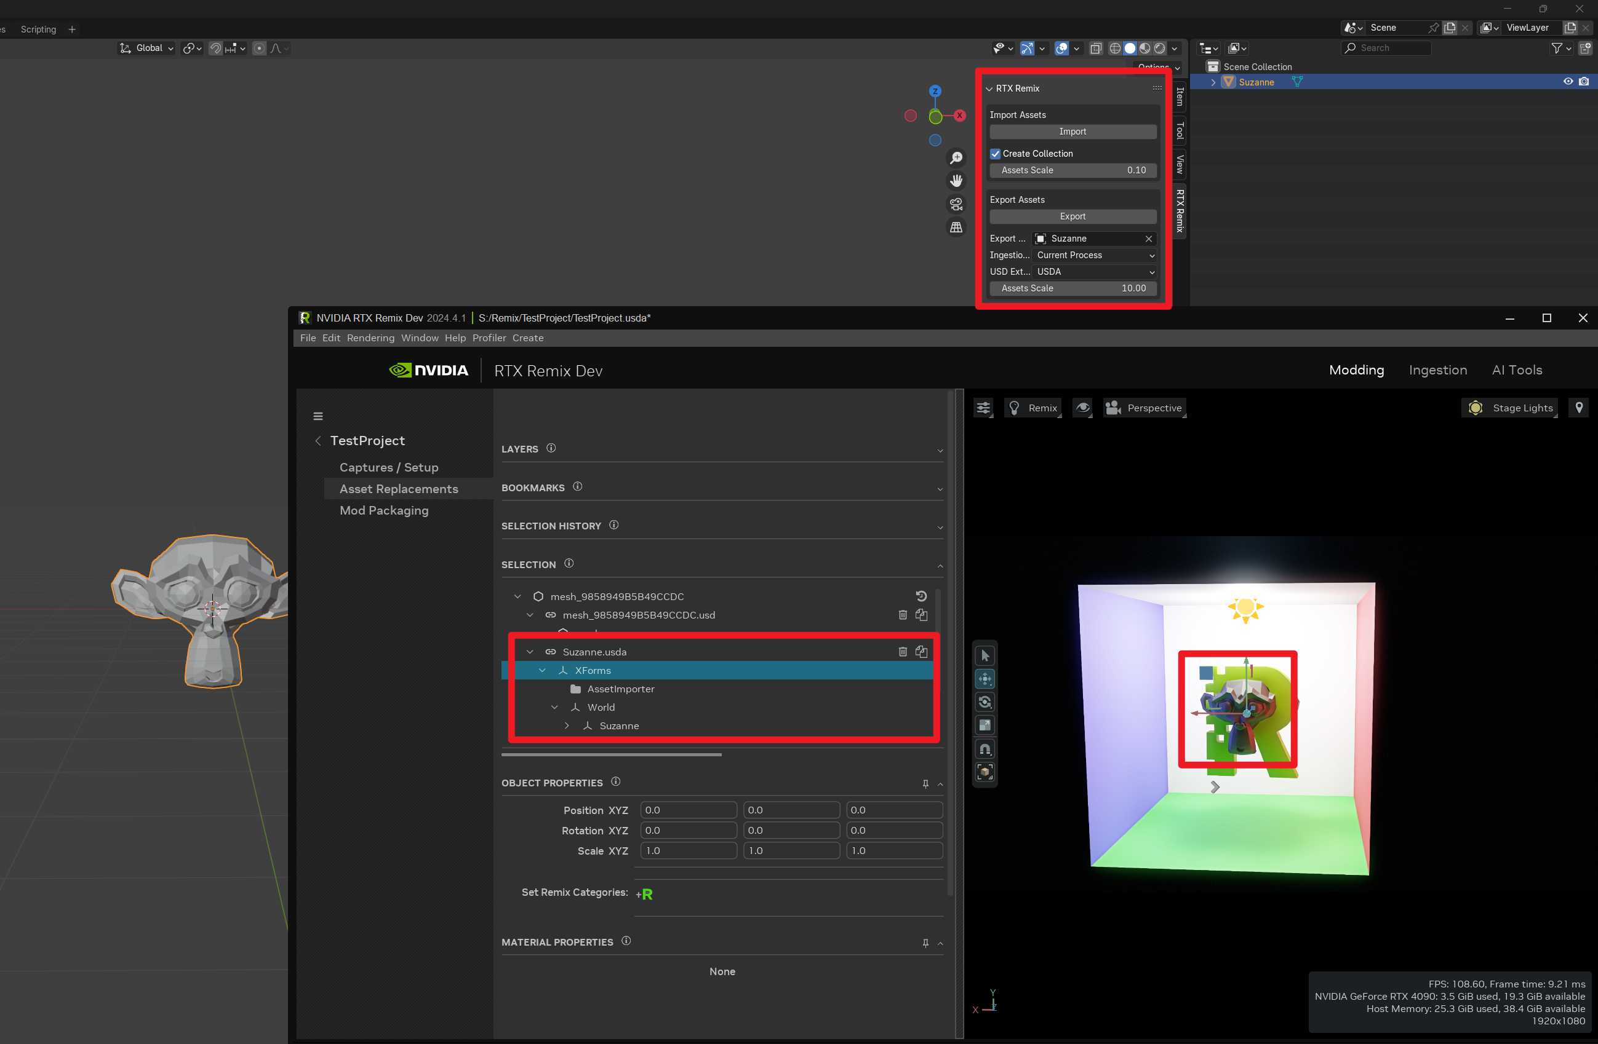
Task: Switch to the Ingestion tab in RTX Remix
Action: 1437,370
